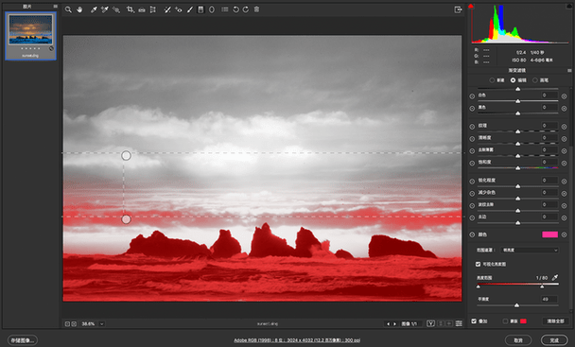Click the minus icon beside 纹理
Viewport: 575px width, 347px height.
tap(472, 127)
